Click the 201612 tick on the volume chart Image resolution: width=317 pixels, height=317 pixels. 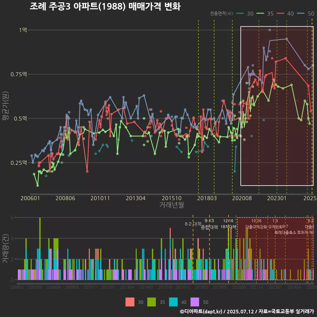coord(183,287)
